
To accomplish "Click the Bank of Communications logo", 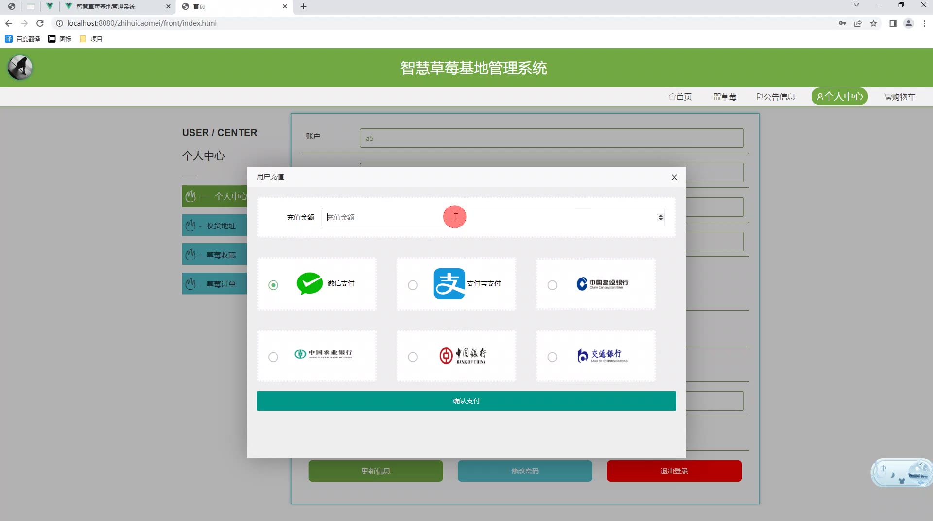I will [602, 356].
